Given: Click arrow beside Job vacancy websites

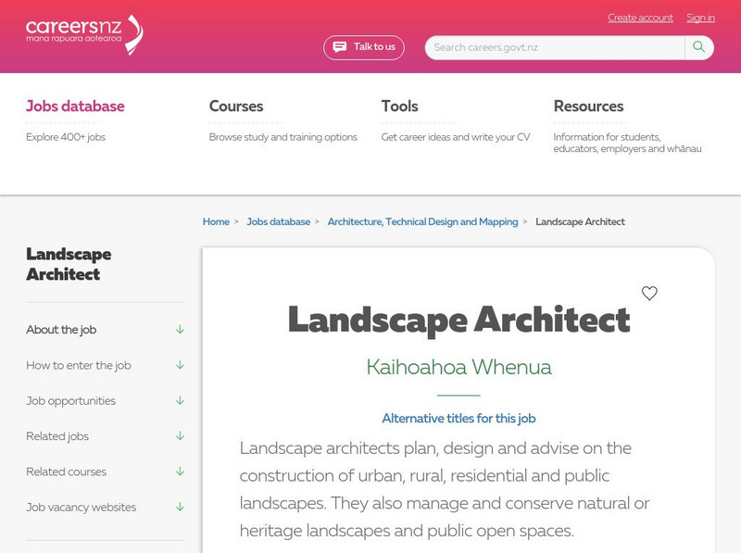Looking at the screenshot, I should tap(180, 508).
